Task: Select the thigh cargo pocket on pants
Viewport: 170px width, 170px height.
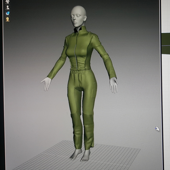Action: 94,93
